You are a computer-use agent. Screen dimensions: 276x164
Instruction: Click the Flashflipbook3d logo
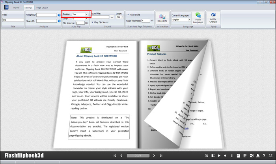(24, 155)
